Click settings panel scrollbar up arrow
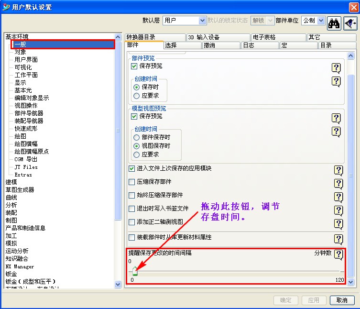The height and width of the screenshot is (309, 360). [x=350, y=56]
